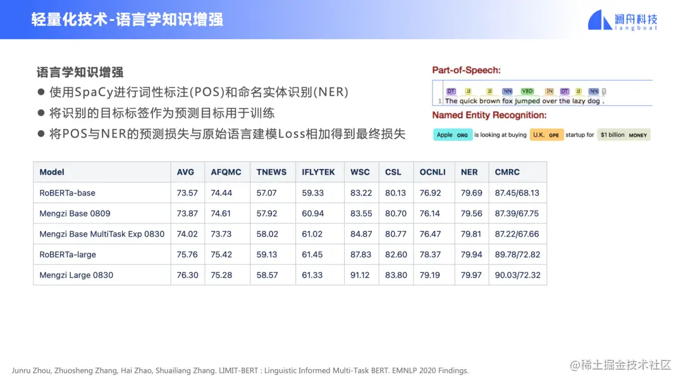Image resolution: width=683 pixels, height=383 pixels.
Task: Click CSL value 83.80
Action: pyautogui.click(x=396, y=275)
